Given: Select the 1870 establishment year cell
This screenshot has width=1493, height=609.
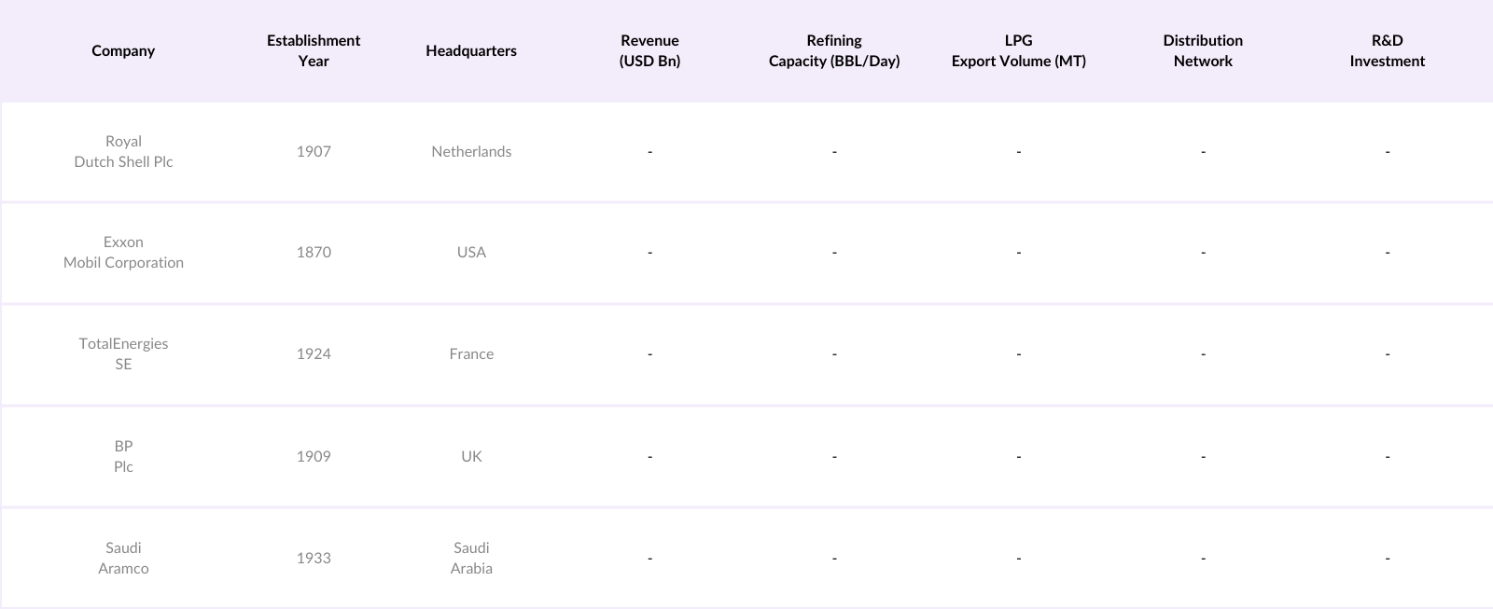Looking at the screenshot, I should pos(314,252).
